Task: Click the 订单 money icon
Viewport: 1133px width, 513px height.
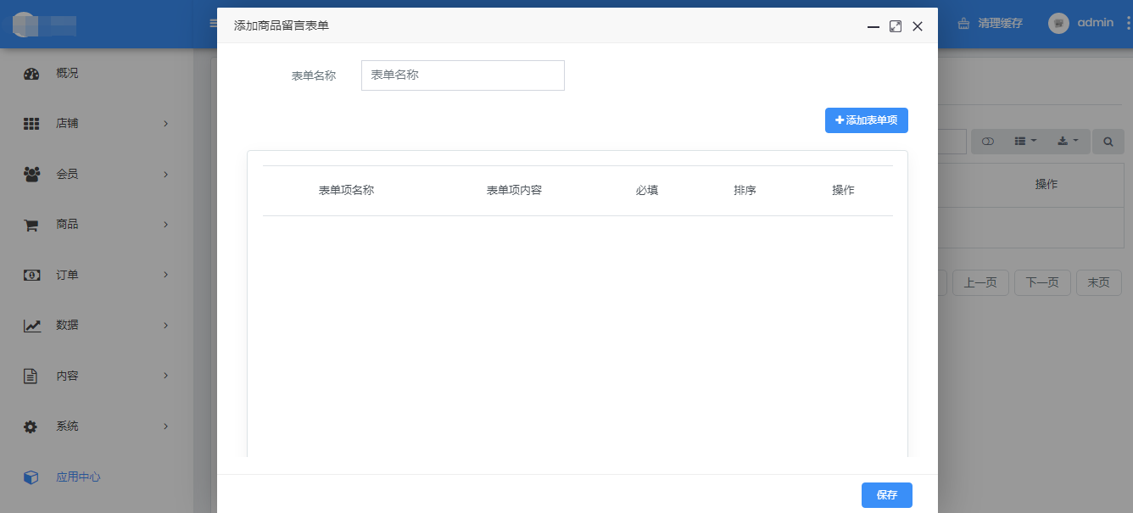Action: coord(31,275)
